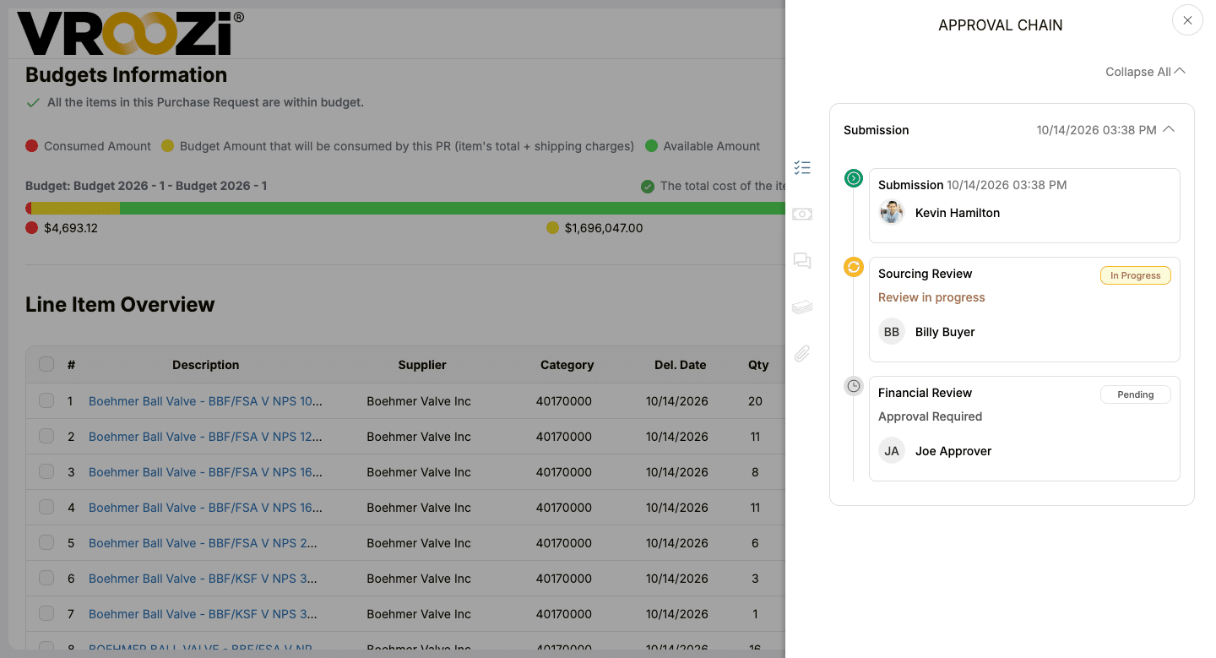Open the attachments paperclip icon
The height and width of the screenshot is (658, 1216).
pyautogui.click(x=802, y=354)
